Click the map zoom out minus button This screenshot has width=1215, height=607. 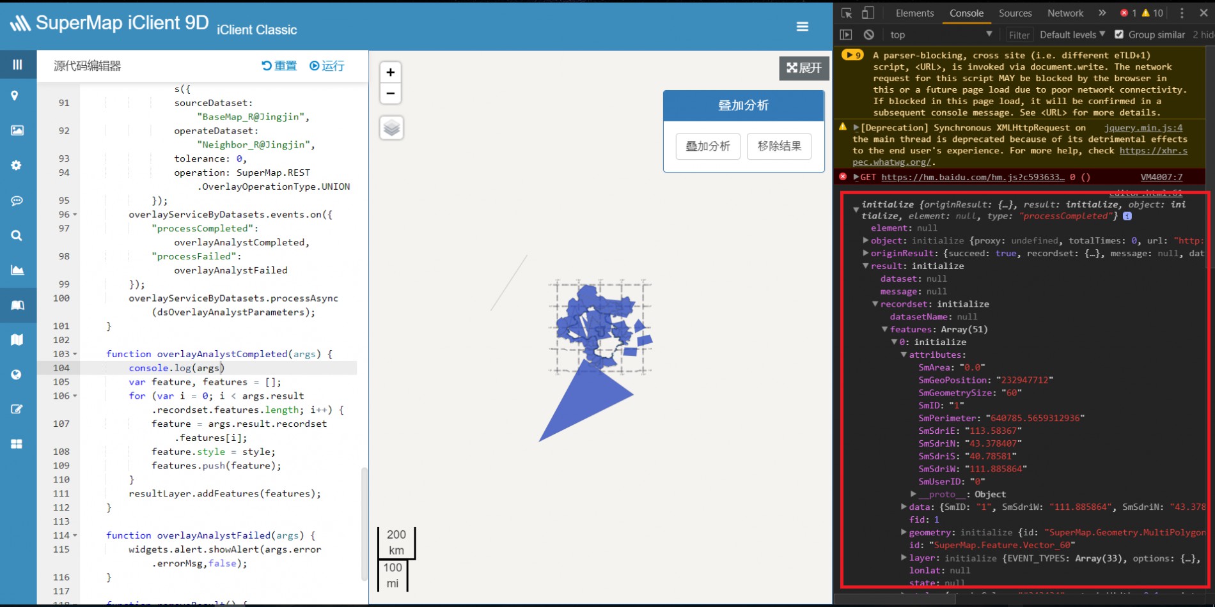click(391, 93)
